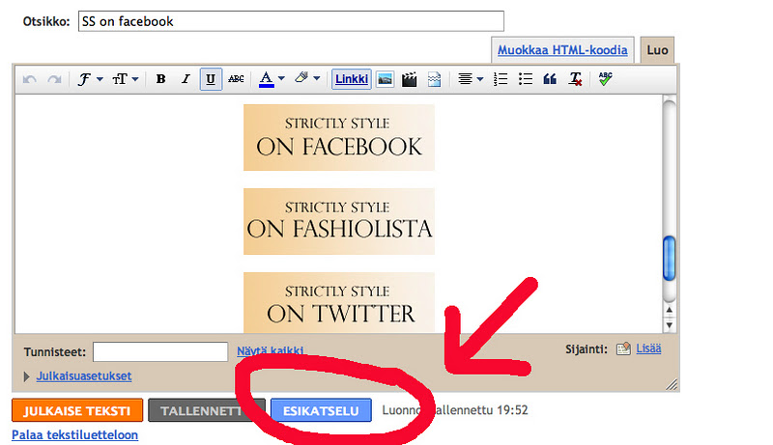
Task: Click the Näytä kaikki link
Action: click(271, 350)
